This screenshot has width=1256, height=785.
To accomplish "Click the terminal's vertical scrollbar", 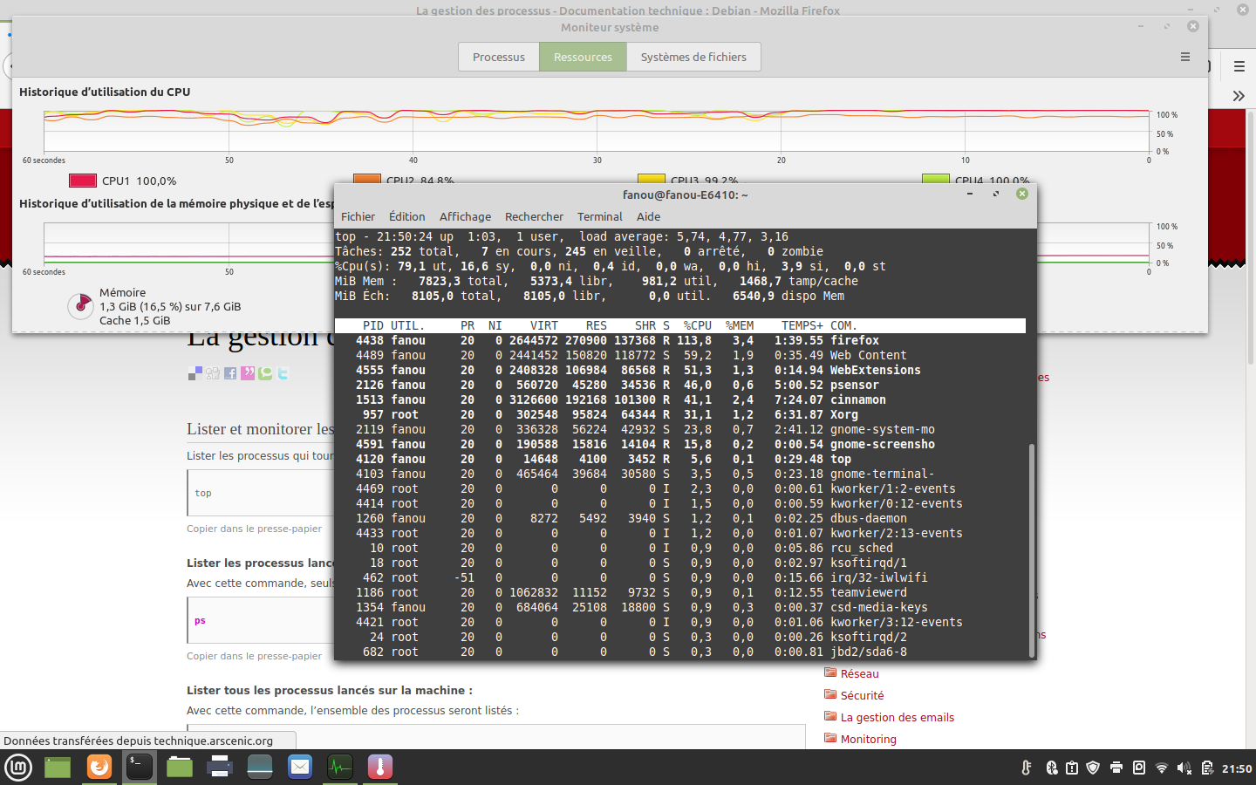I will 1031,549.
